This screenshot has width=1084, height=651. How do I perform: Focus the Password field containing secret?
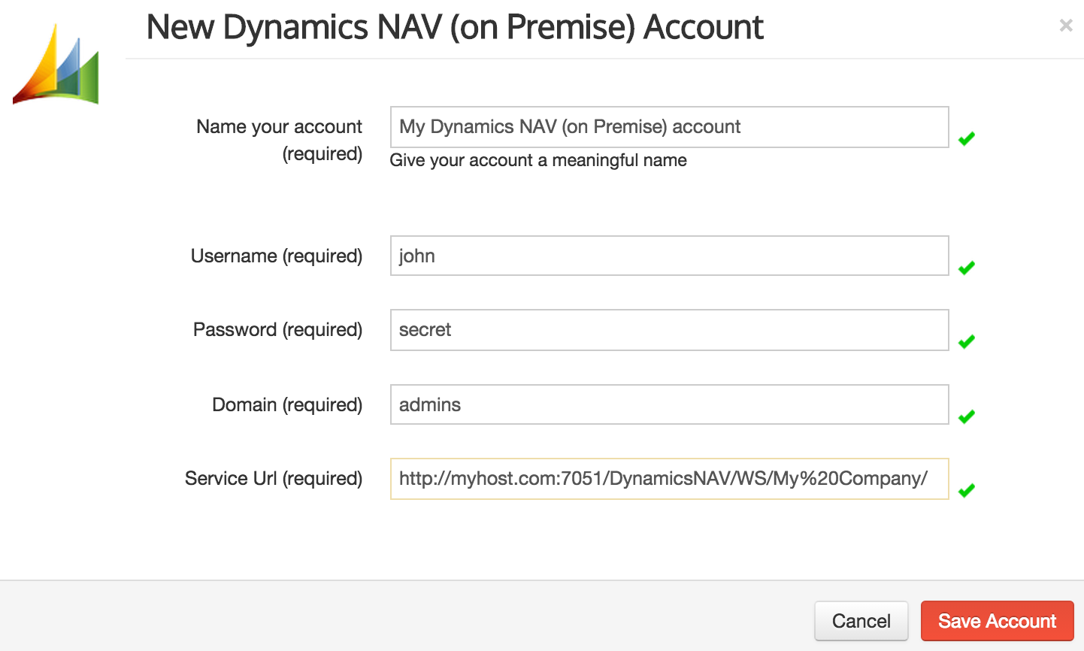pos(669,330)
